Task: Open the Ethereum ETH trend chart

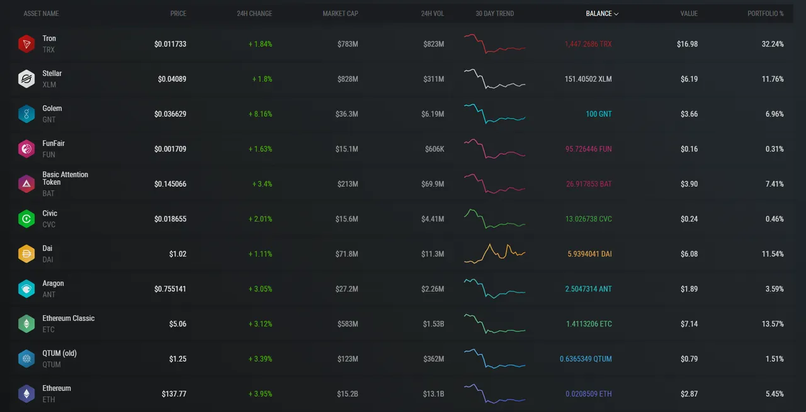Action: (494, 394)
